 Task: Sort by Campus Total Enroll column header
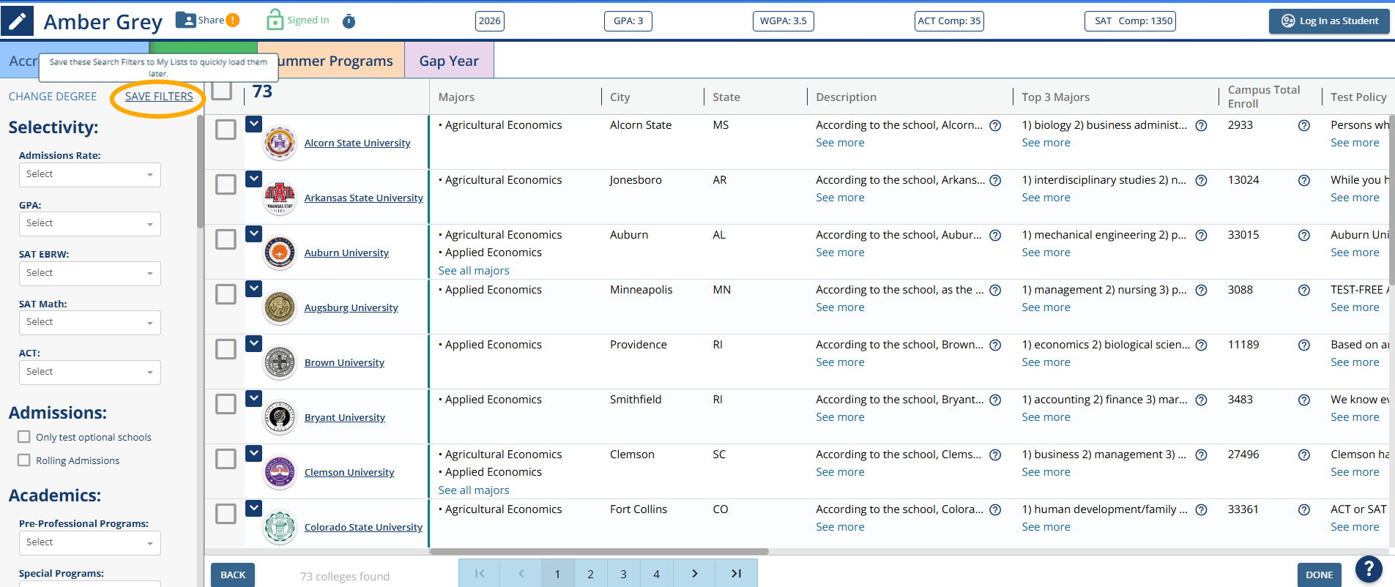(x=1263, y=97)
